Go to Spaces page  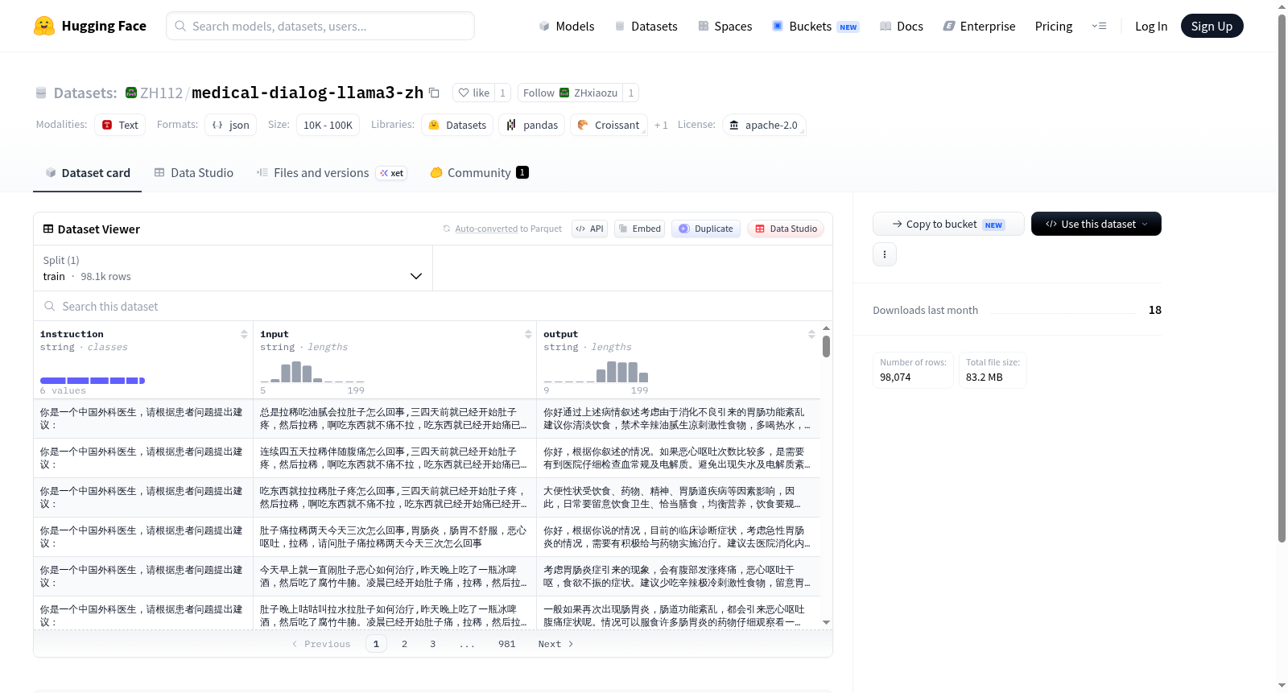coord(724,26)
